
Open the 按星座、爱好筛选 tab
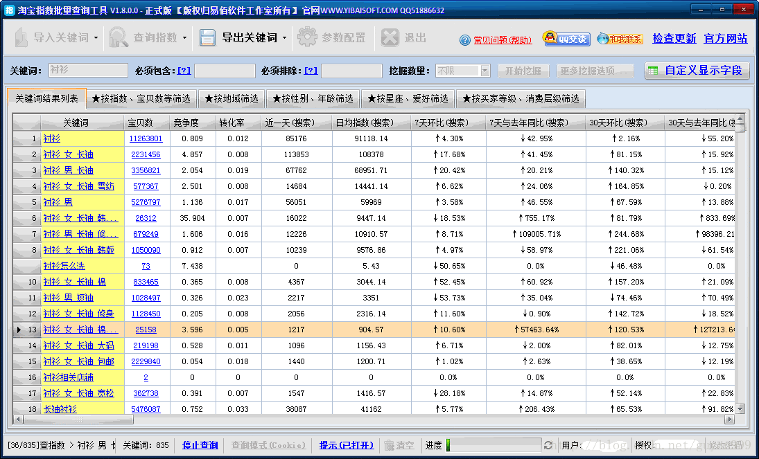pos(408,99)
